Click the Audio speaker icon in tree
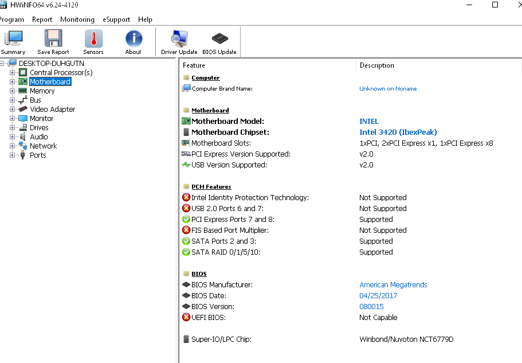Viewport: 522px width, 363px height. tap(23, 136)
